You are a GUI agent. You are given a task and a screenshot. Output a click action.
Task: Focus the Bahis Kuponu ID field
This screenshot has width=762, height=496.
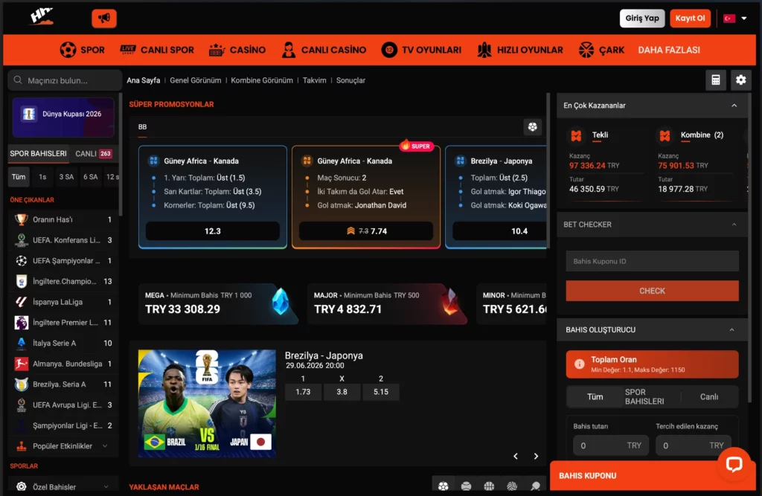[652, 261]
